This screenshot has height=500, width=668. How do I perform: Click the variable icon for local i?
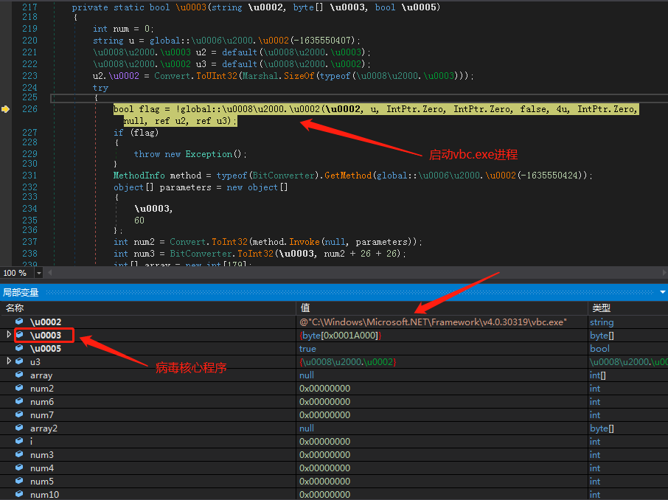click(20, 442)
